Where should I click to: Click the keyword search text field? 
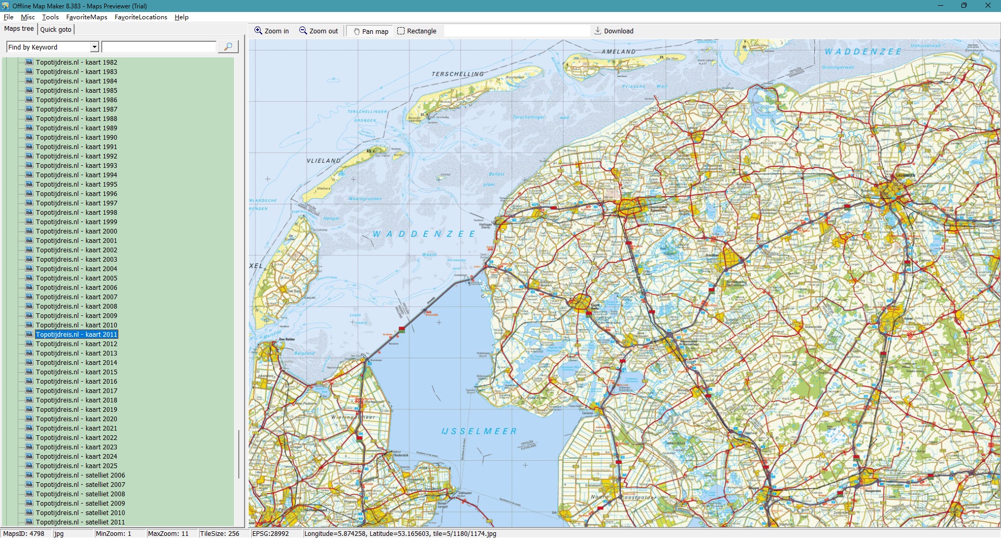(x=158, y=47)
